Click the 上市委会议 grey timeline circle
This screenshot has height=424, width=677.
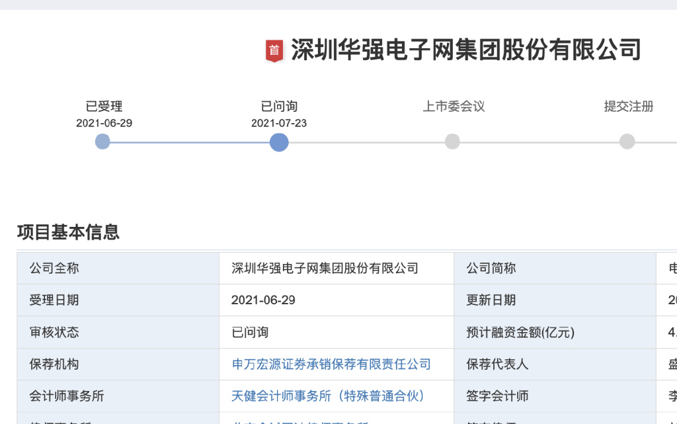(x=452, y=142)
